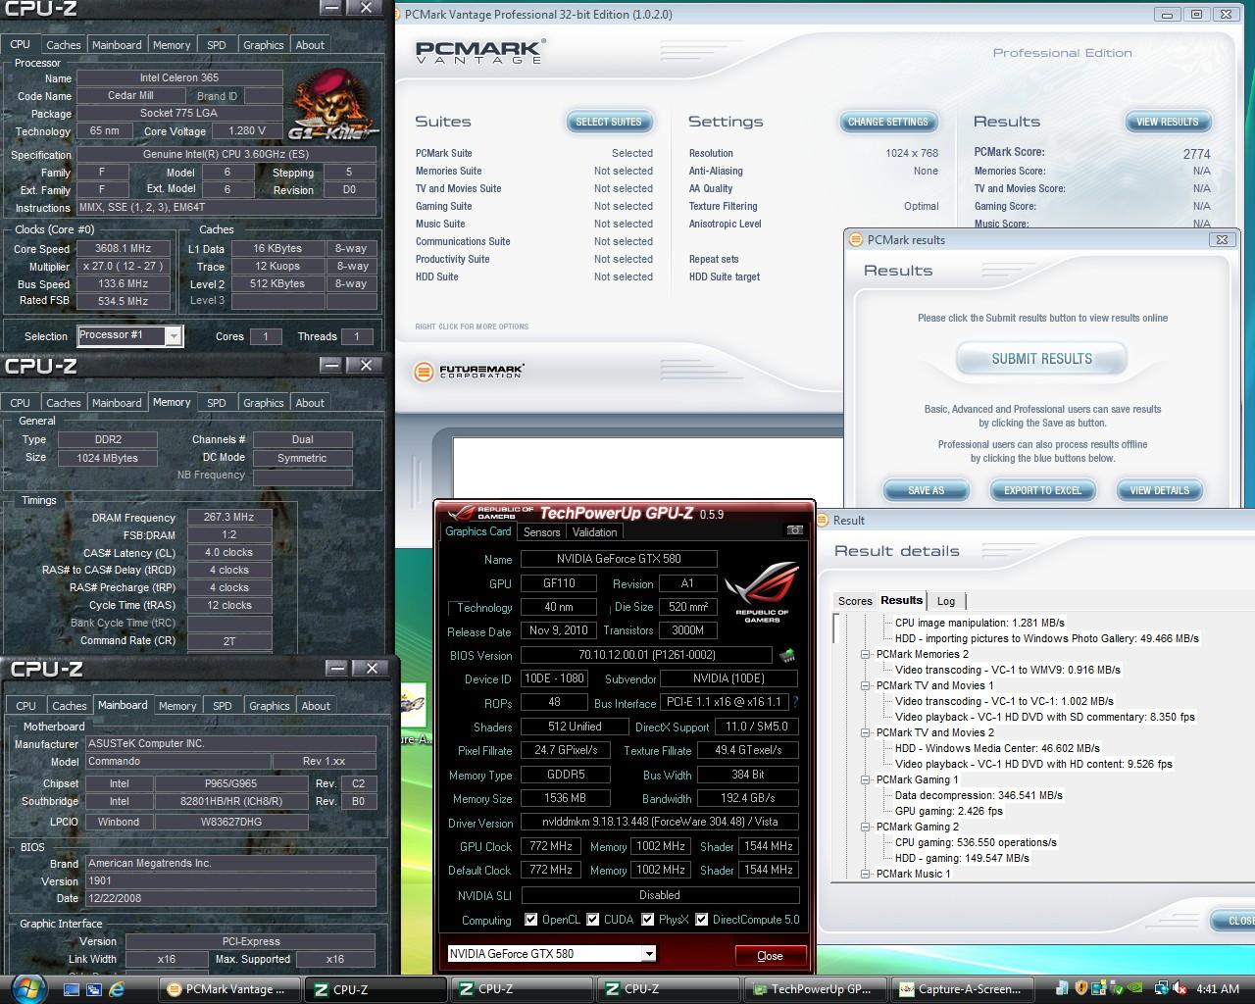Click the GPU-Z screenshot camera icon
This screenshot has height=1004, width=1255.
click(x=795, y=530)
